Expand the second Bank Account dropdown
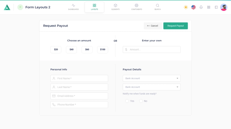This screenshot has width=231, height=129. (x=152, y=87)
